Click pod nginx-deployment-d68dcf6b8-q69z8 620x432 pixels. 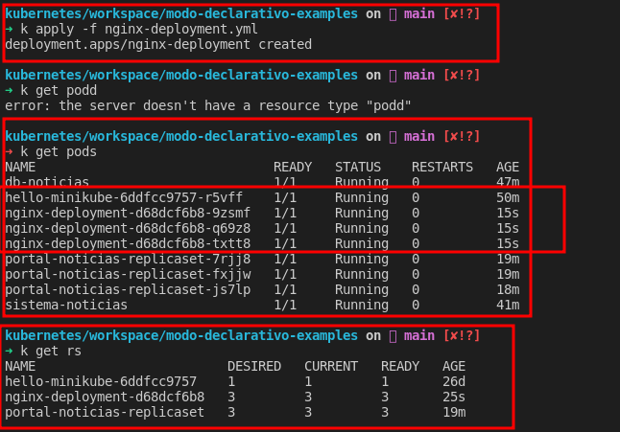(x=128, y=228)
